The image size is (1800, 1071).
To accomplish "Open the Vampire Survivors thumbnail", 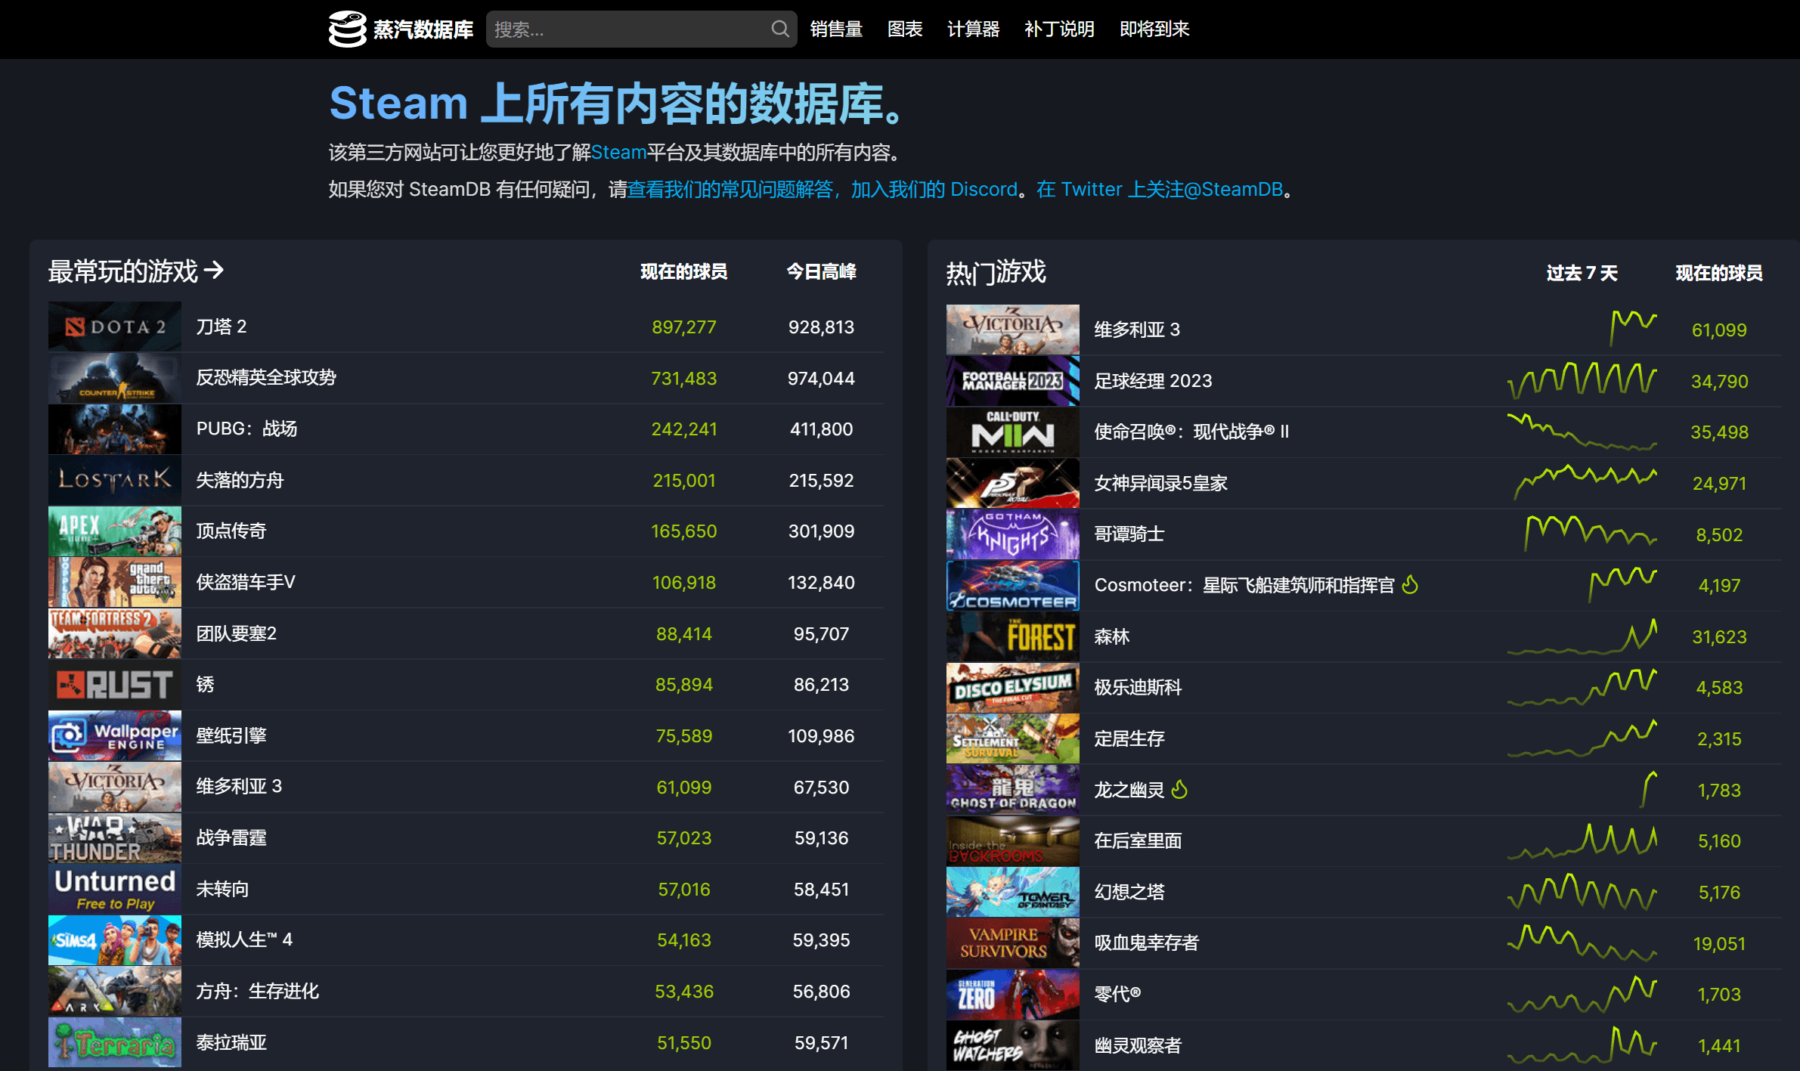I will click(1013, 943).
